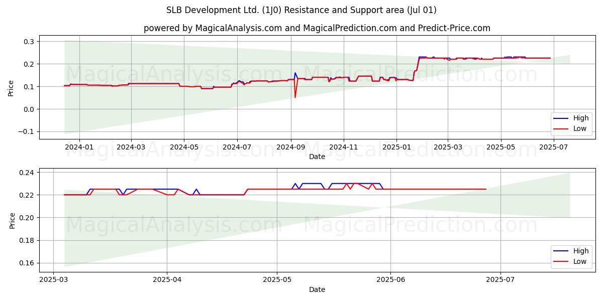
Task: Click the '0.0' price label on top chart
Action: [x=29, y=109]
